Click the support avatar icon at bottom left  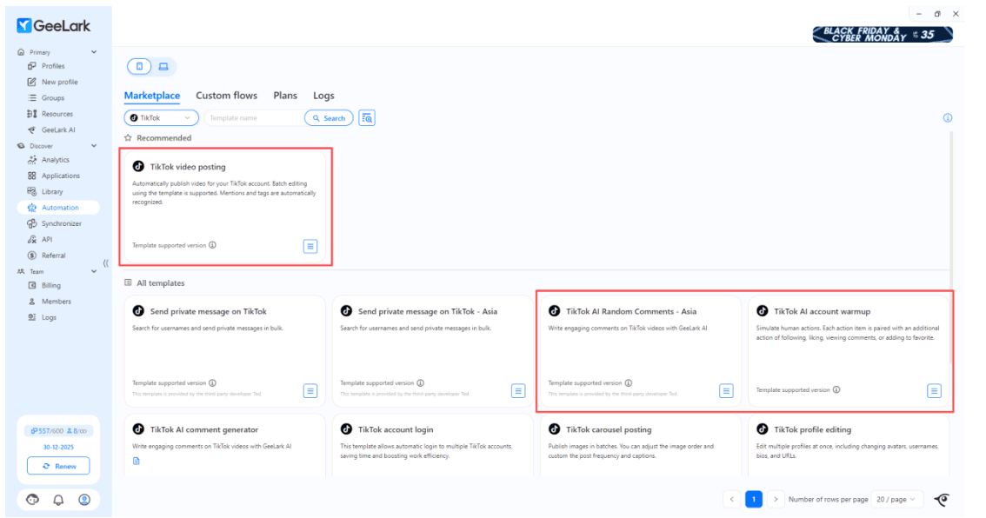[32, 500]
